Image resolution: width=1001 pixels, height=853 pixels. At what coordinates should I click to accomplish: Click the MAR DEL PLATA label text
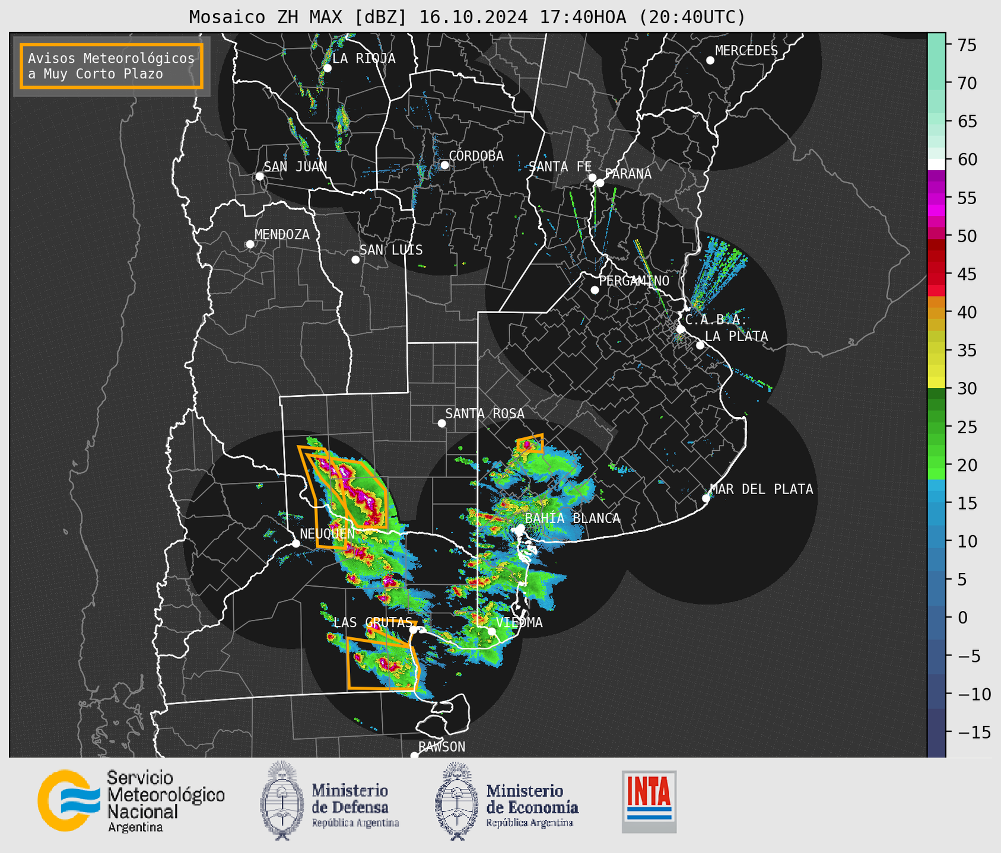point(761,489)
